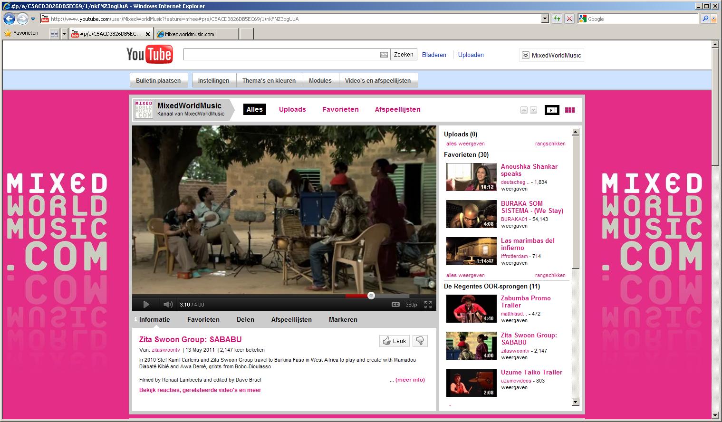Click the video progress slider handle
Image resolution: width=722 pixels, height=422 pixels.
(x=371, y=296)
